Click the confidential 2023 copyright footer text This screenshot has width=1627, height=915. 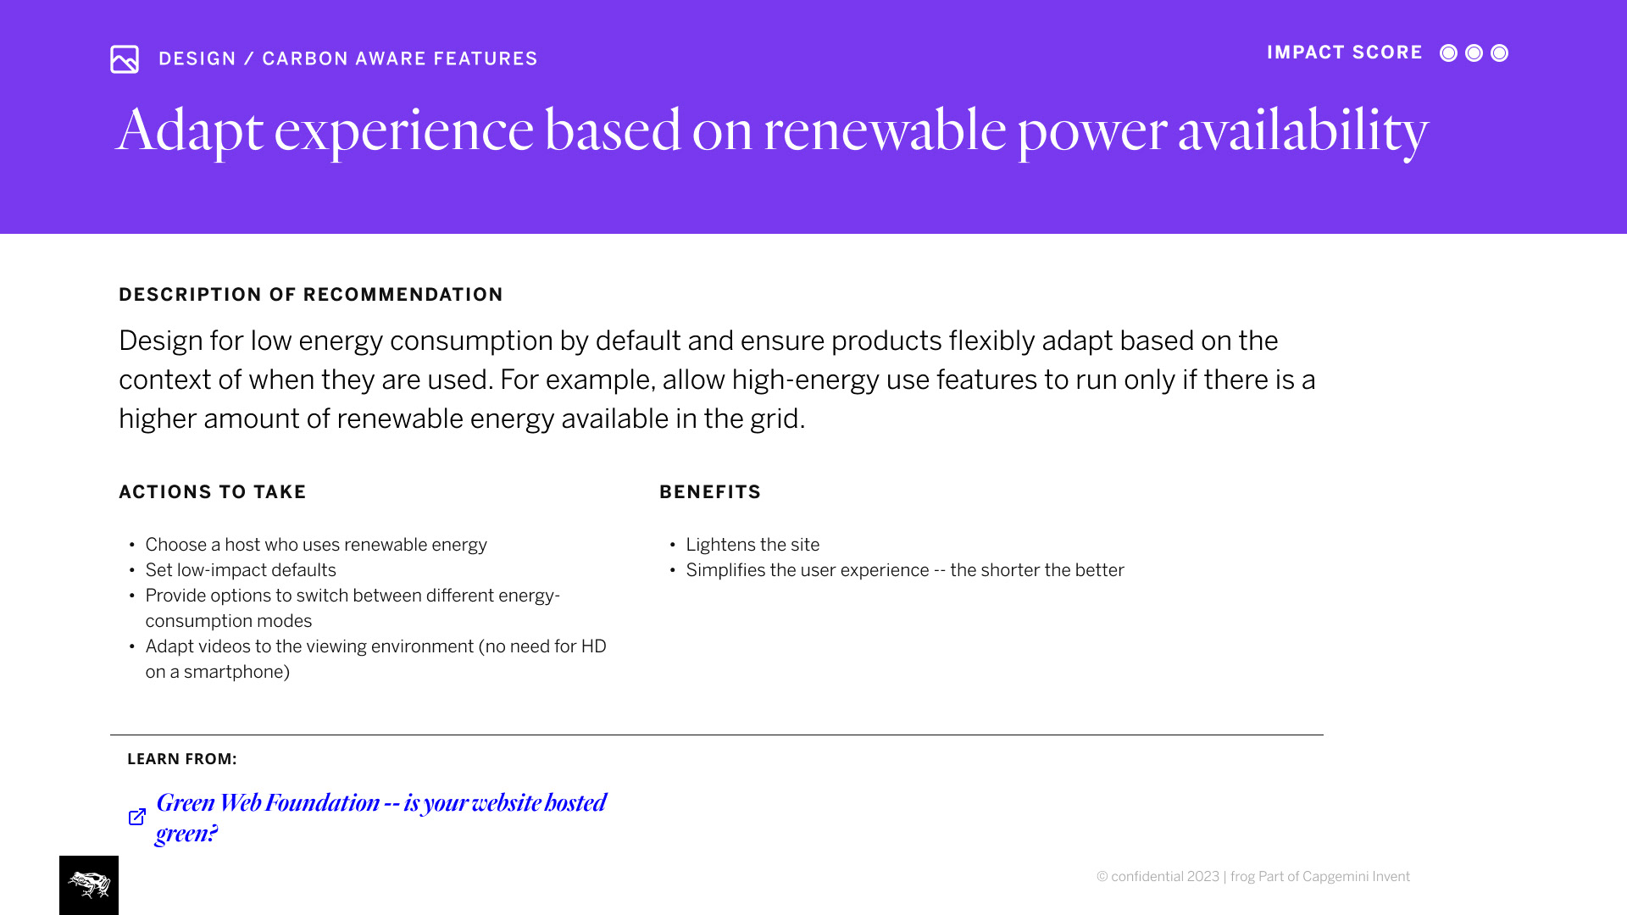[1252, 877]
